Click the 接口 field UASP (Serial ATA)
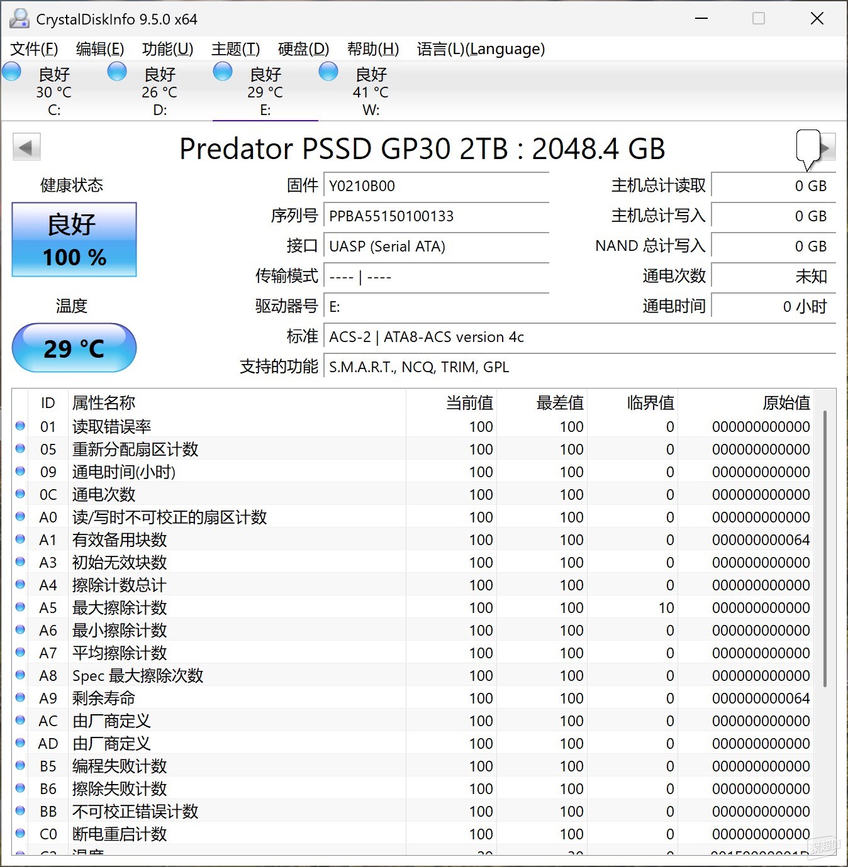Image resolution: width=848 pixels, height=867 pixels. pyautogui.click(x=437, y=246)
